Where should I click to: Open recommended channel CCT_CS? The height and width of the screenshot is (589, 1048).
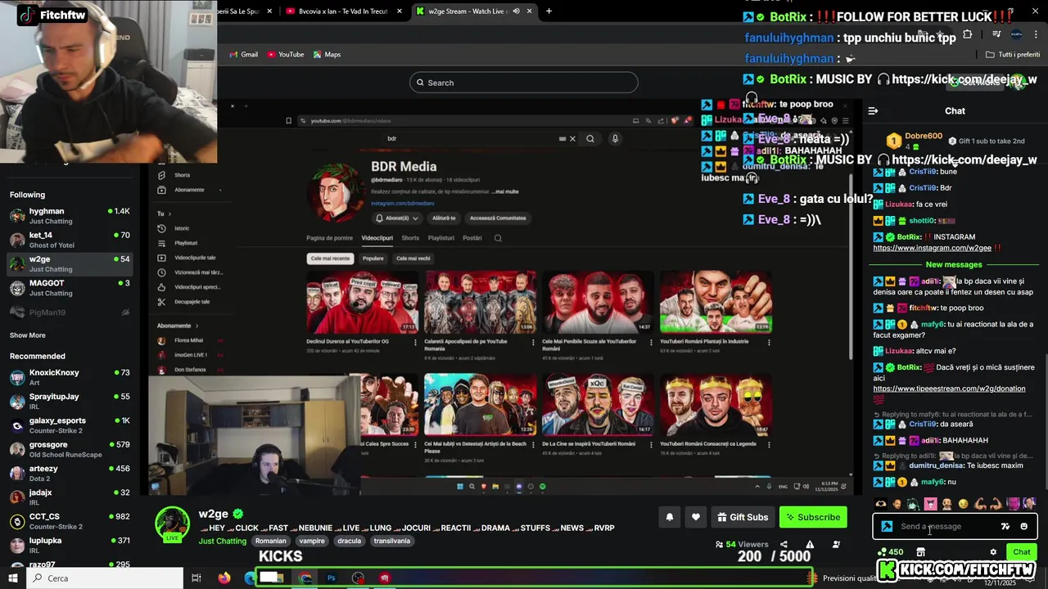pyautogui.click(x=70, y=521)
